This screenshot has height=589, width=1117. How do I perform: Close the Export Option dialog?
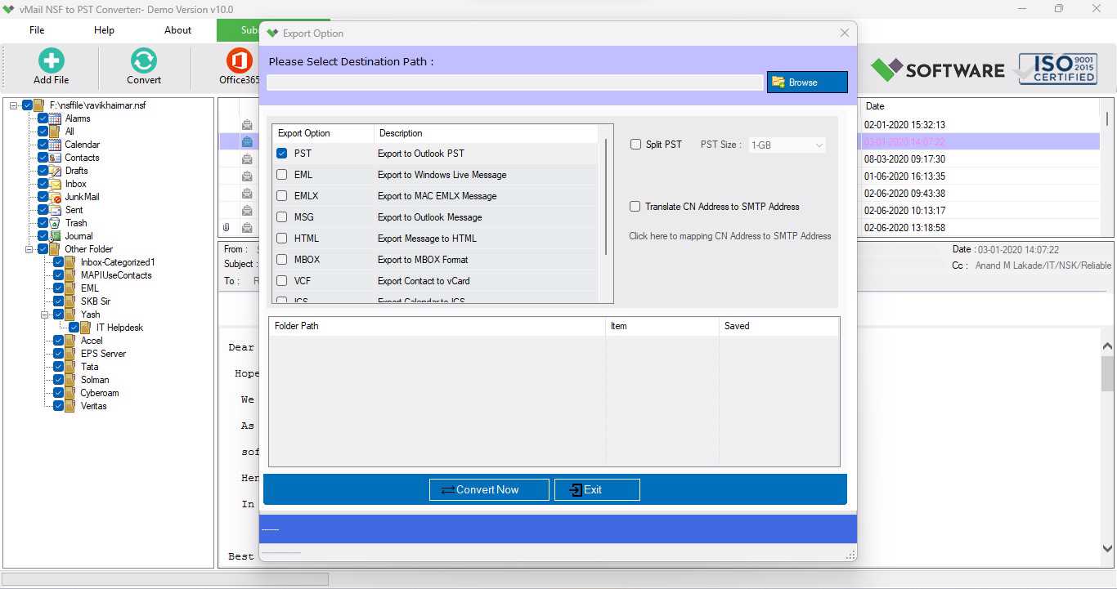pyautogui.click(x=845, y=33)
